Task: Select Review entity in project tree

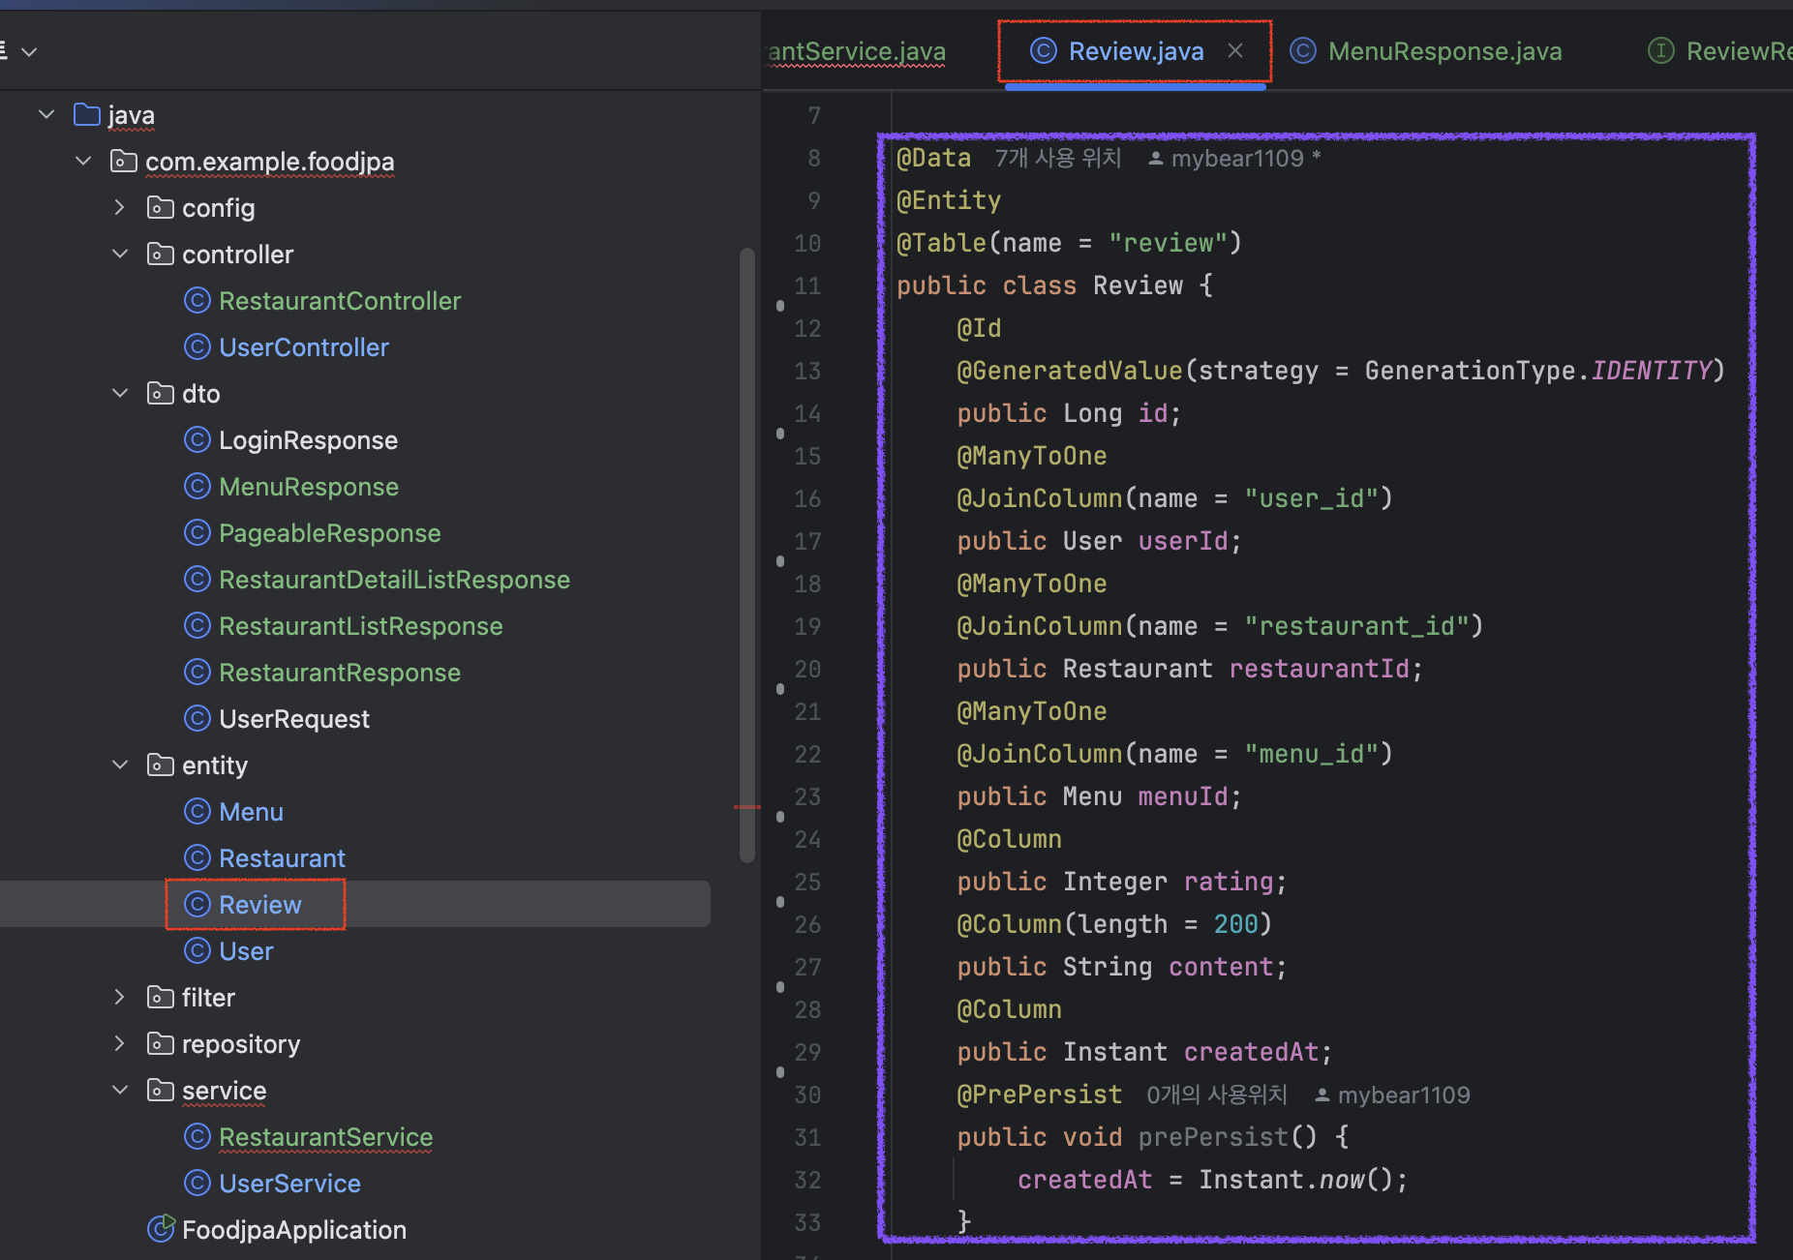Action: 259,905
